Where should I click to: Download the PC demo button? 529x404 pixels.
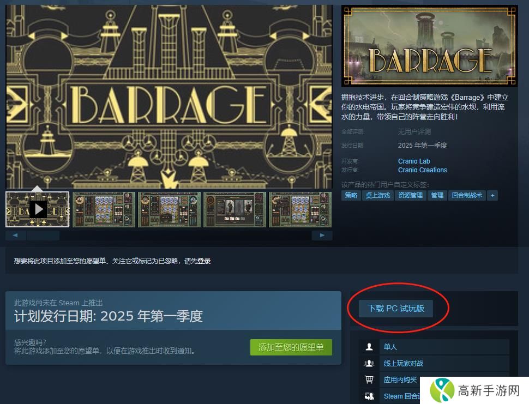pos(396,308)
